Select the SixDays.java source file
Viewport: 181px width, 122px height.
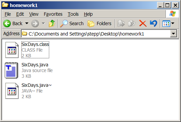(29, 70)
